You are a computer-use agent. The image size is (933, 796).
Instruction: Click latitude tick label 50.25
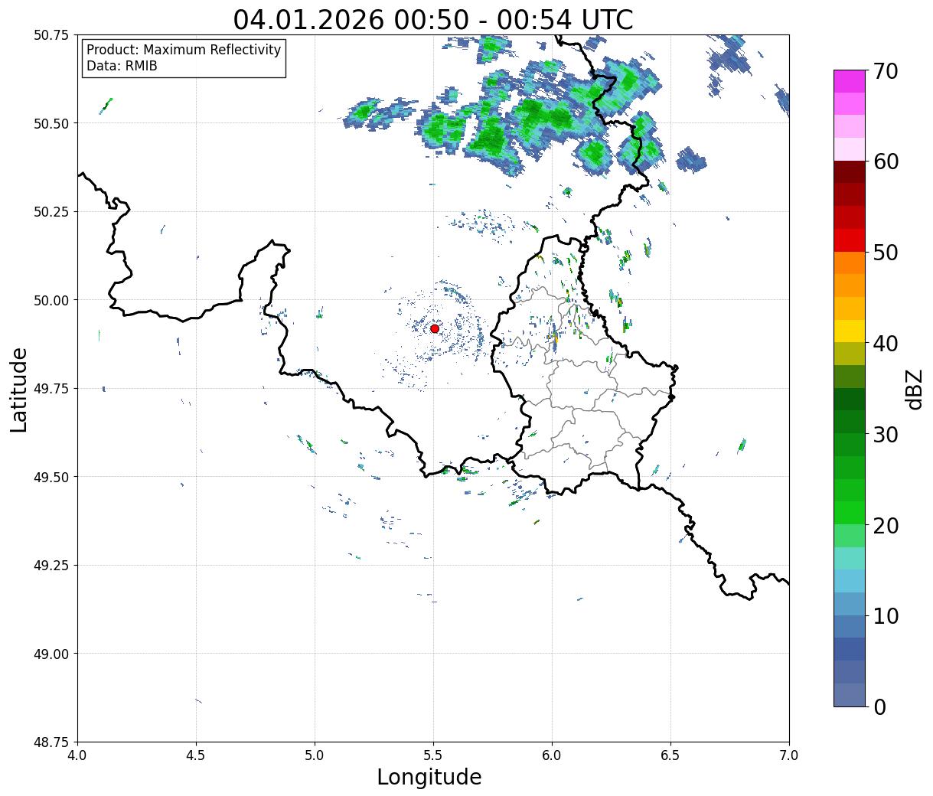51,212
